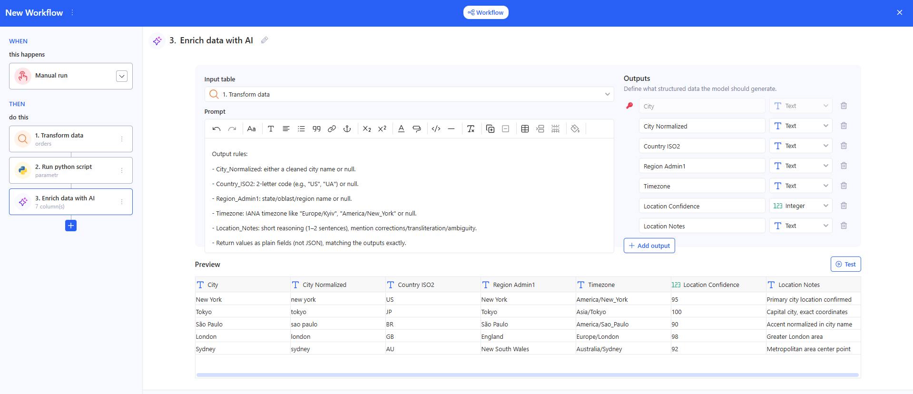Open the Location Confidence type dropdown

(x=801, y=206)
